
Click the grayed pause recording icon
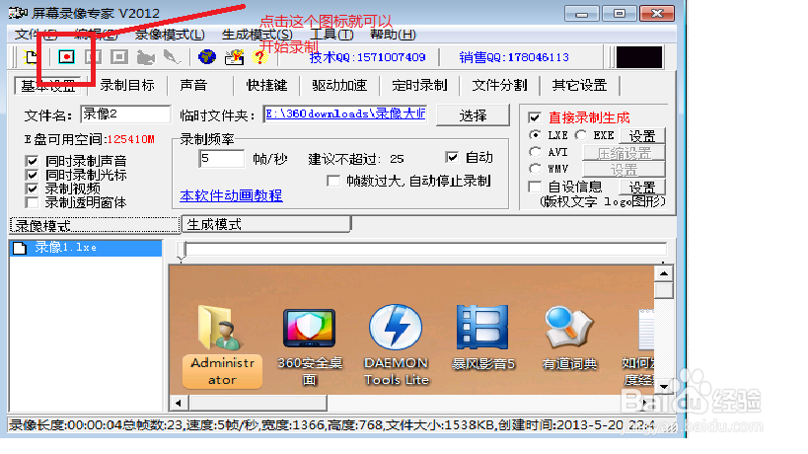coord(94,56)
